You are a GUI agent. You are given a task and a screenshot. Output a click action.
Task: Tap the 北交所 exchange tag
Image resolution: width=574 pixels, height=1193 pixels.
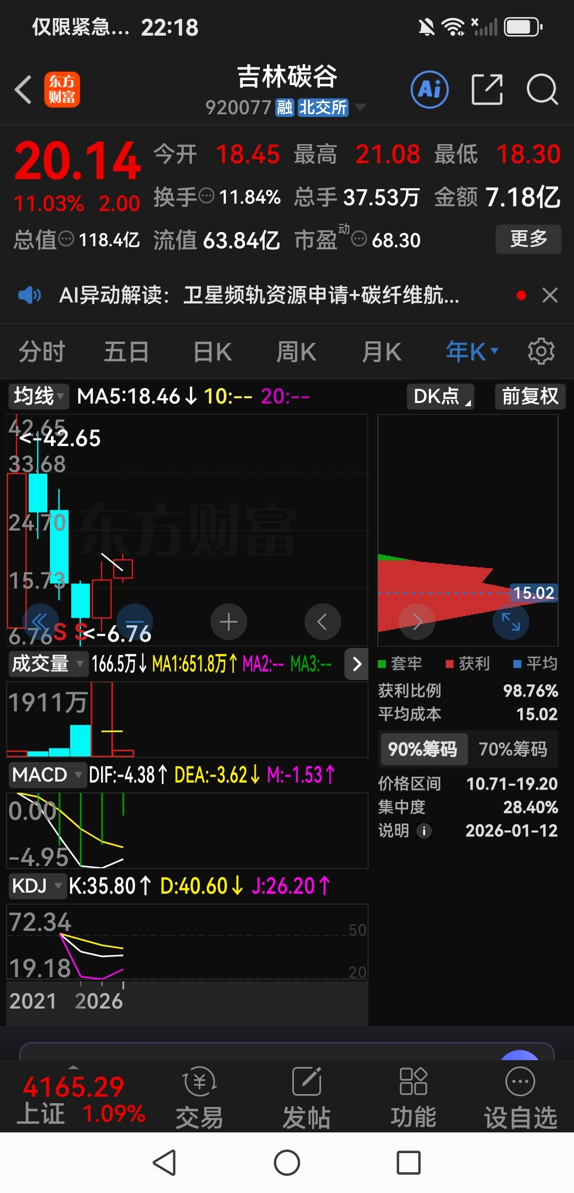coord(323,107)
